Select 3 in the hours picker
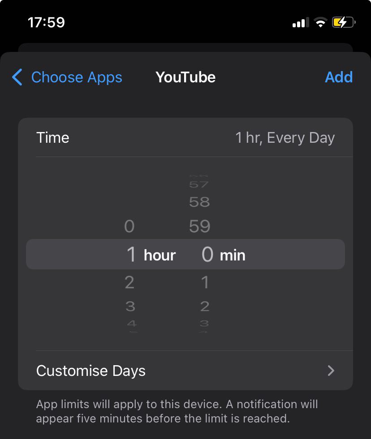This screenshot has height=439, width=371. pos(130,307)
